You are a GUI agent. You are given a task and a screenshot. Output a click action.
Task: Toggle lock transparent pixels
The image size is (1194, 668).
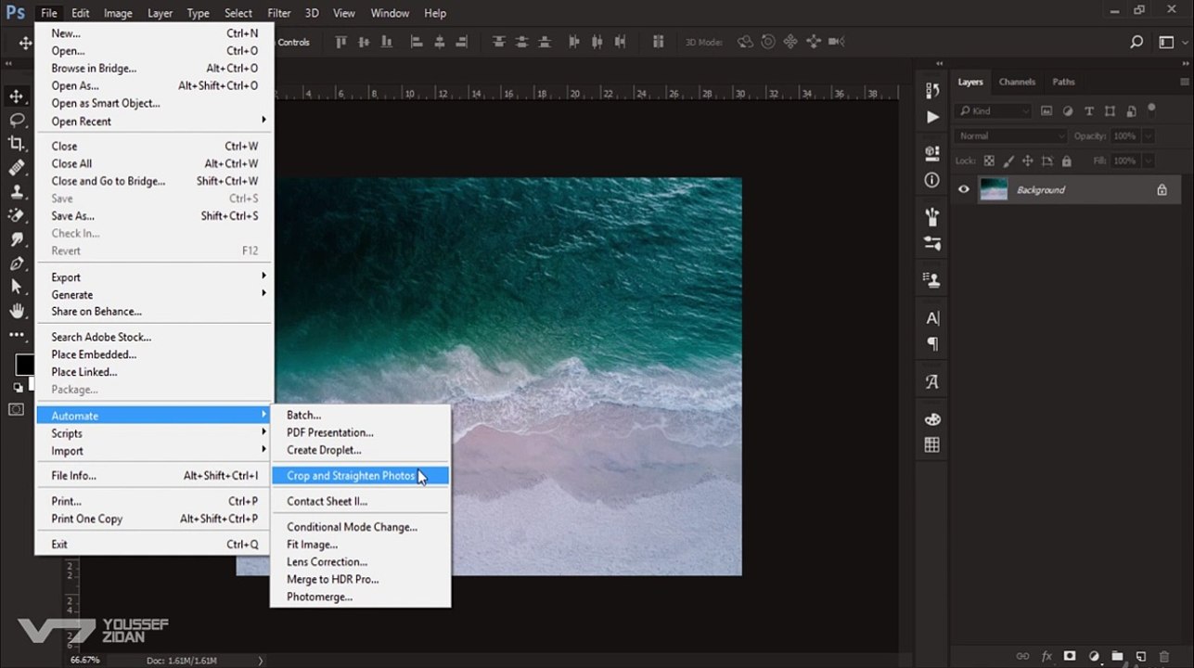(x=989, y=161)
